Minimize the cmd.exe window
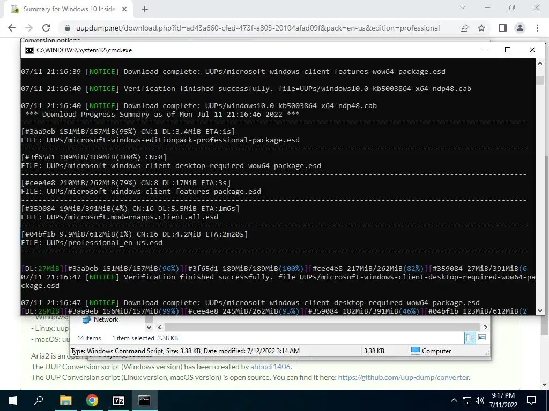Image resolution: width=549 pixels, height=411 pixels. (x=484, y=50)
